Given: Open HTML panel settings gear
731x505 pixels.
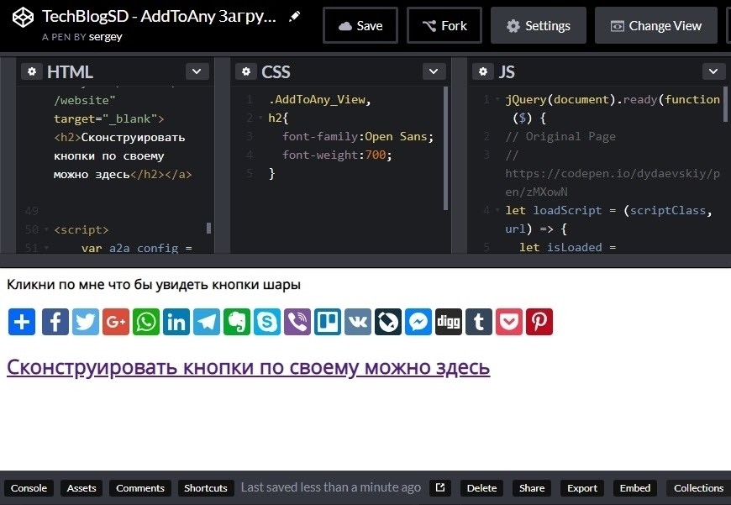Looking at the screenshot, I should (32, 71).
